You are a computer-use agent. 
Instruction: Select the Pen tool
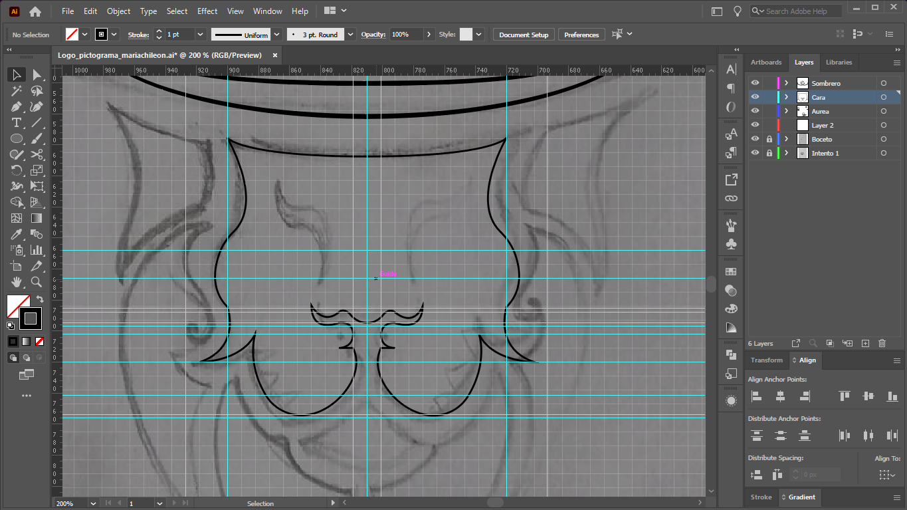[x=17, y=106]
